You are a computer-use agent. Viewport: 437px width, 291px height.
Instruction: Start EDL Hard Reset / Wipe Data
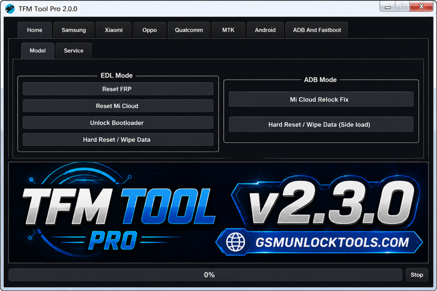pos(118,140)
